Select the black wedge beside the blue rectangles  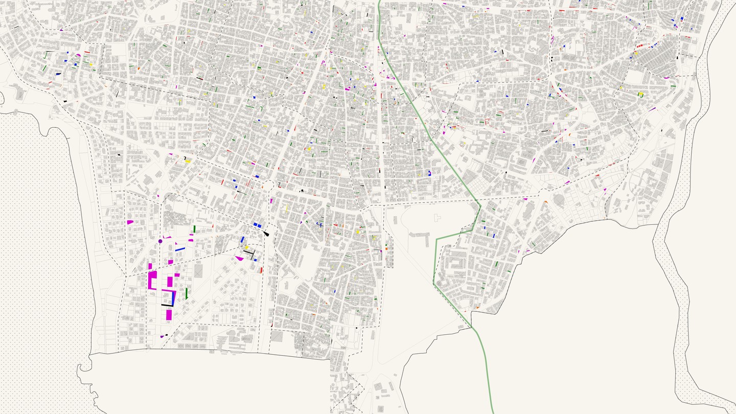coord(266,233)
